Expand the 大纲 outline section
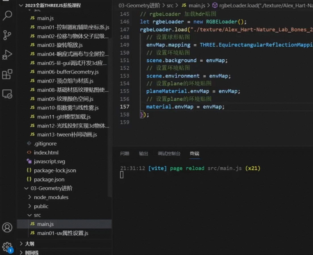The image size is (313, 255). (30, 244)
